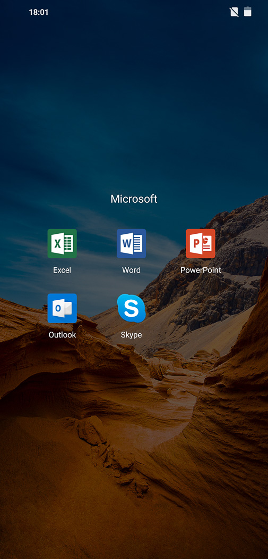Open the PowerPoint app icon

pos(201,243)
